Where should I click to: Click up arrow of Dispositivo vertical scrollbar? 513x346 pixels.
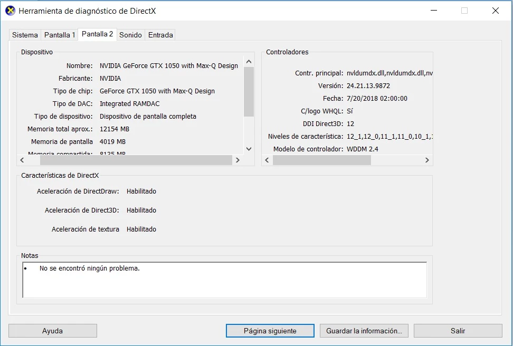[249, 62]
